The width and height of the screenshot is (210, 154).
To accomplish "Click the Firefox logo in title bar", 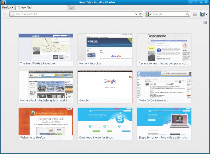I will tap(3, 2).
